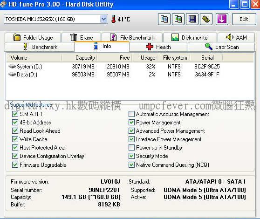Switch to the AAM tab
Viewport: 260px width, 219px height.
pyautogui.click(x=236, y=37)
